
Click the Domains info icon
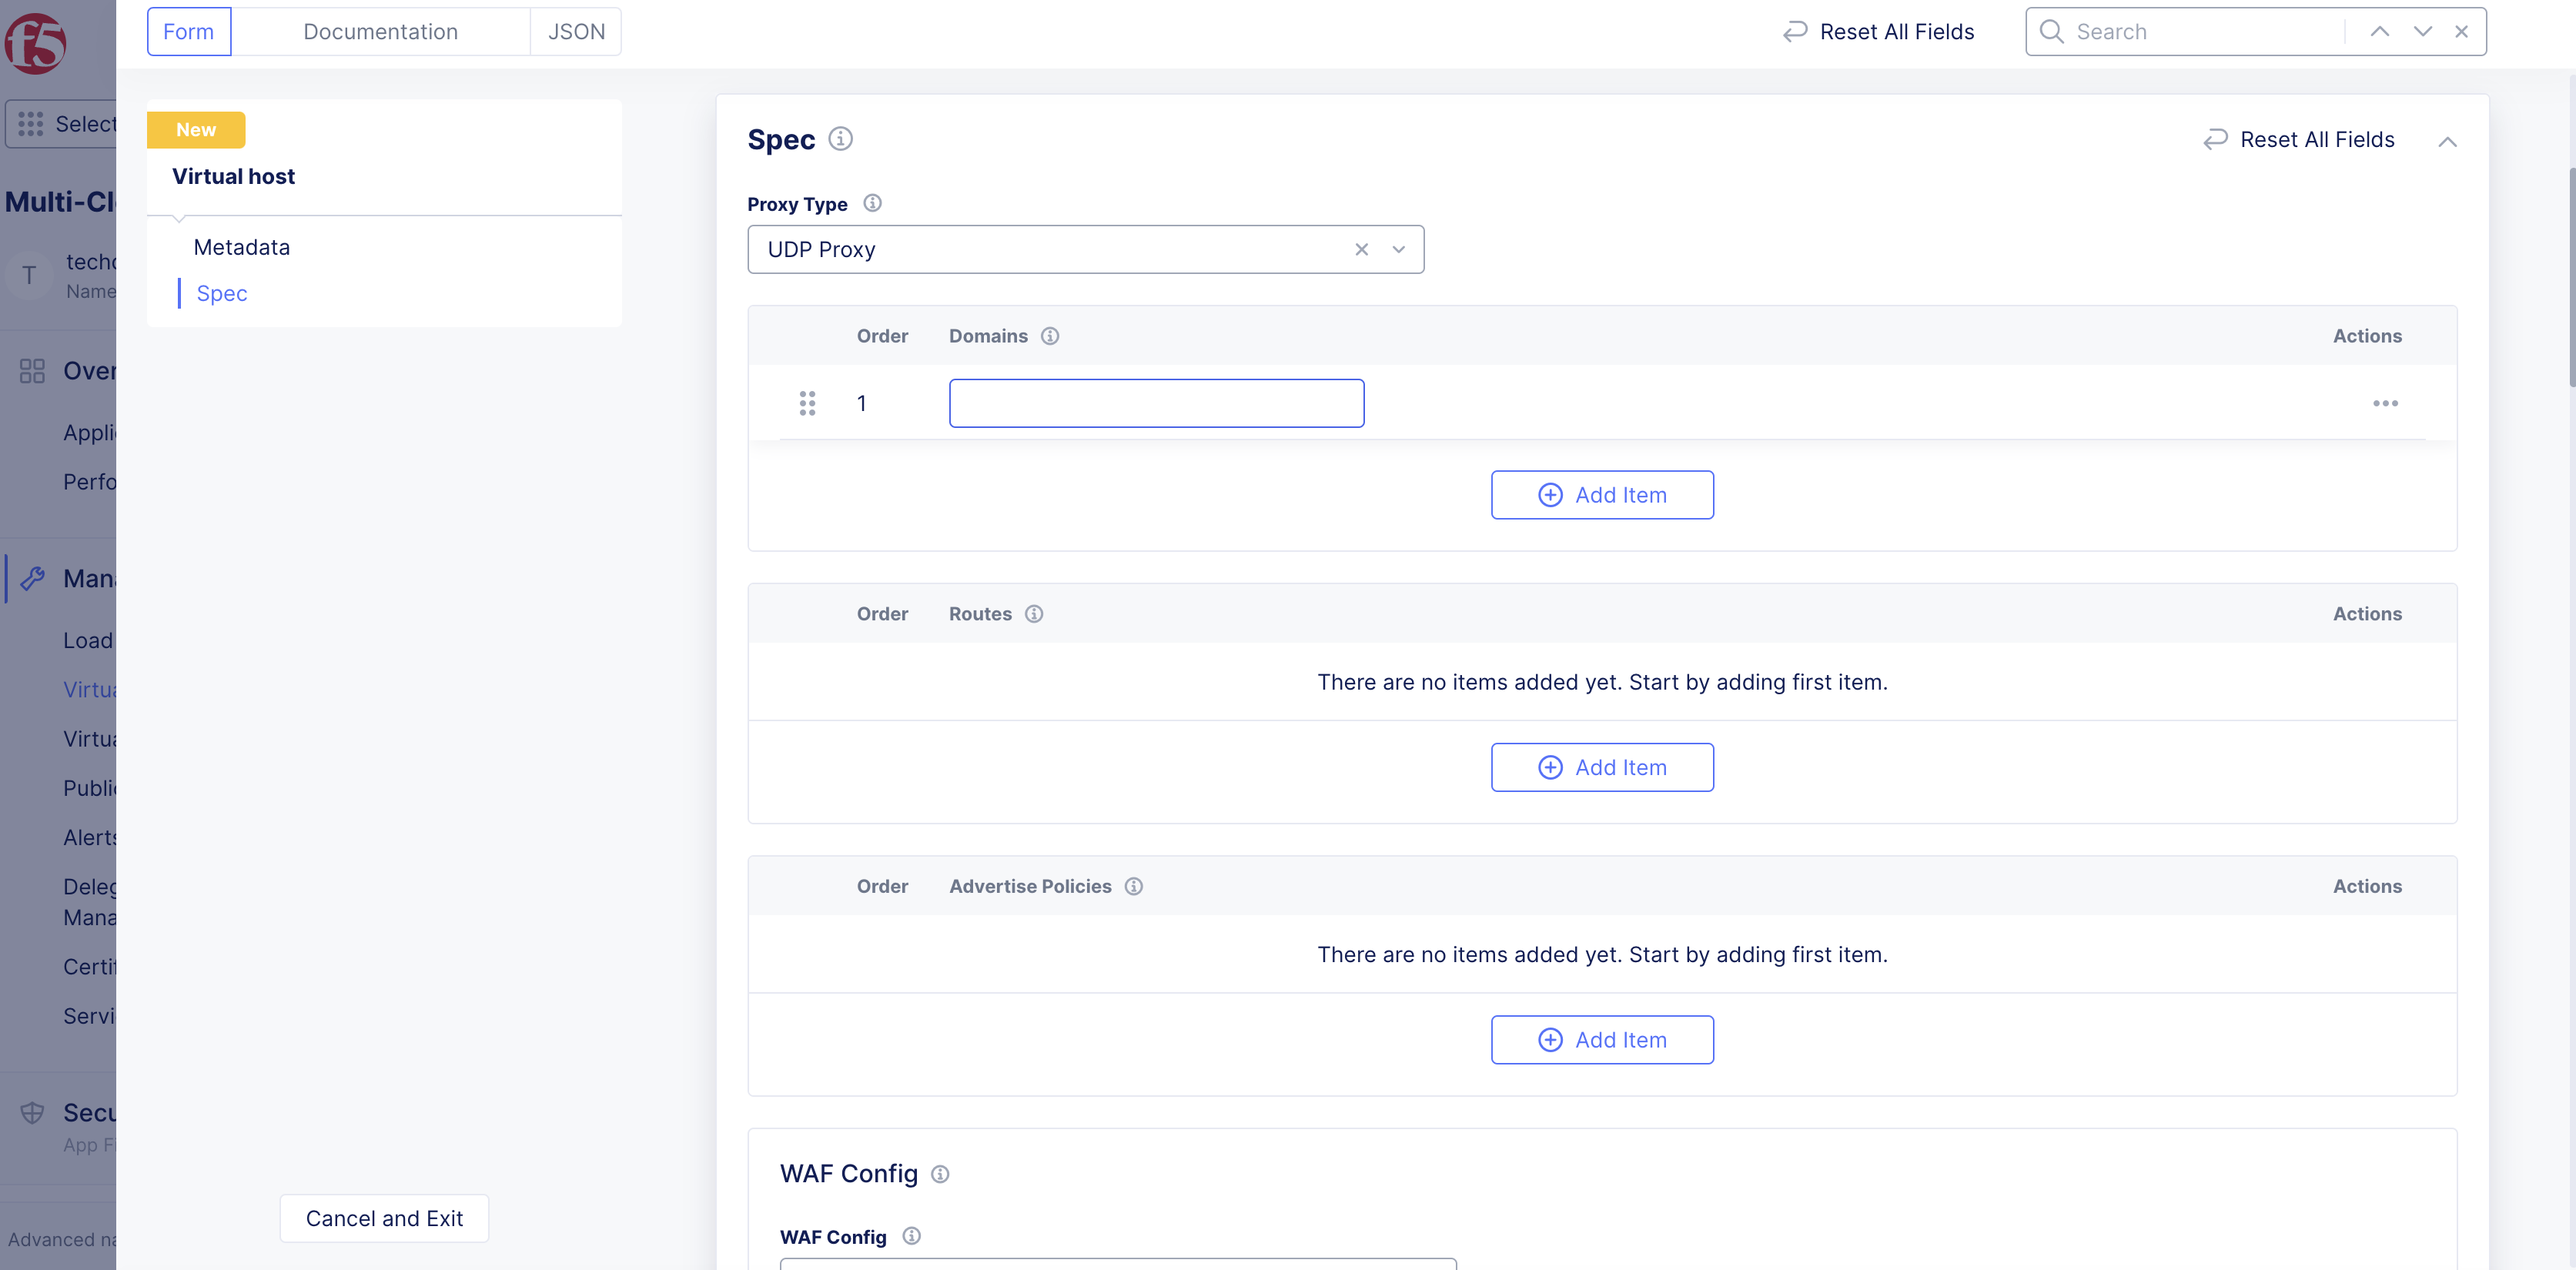click(1049, 336)
